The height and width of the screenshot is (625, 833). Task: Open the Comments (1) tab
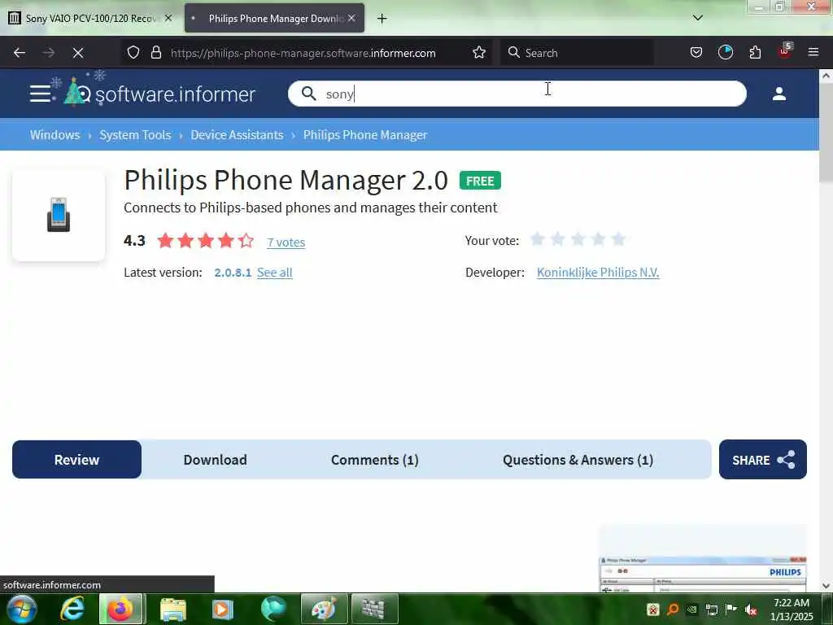pos(374,460)
